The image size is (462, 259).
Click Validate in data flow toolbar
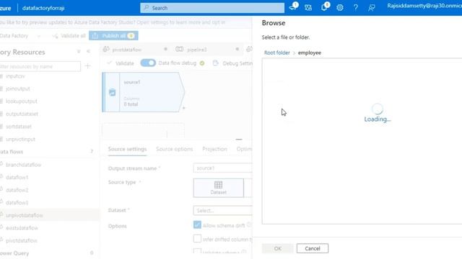121,63
